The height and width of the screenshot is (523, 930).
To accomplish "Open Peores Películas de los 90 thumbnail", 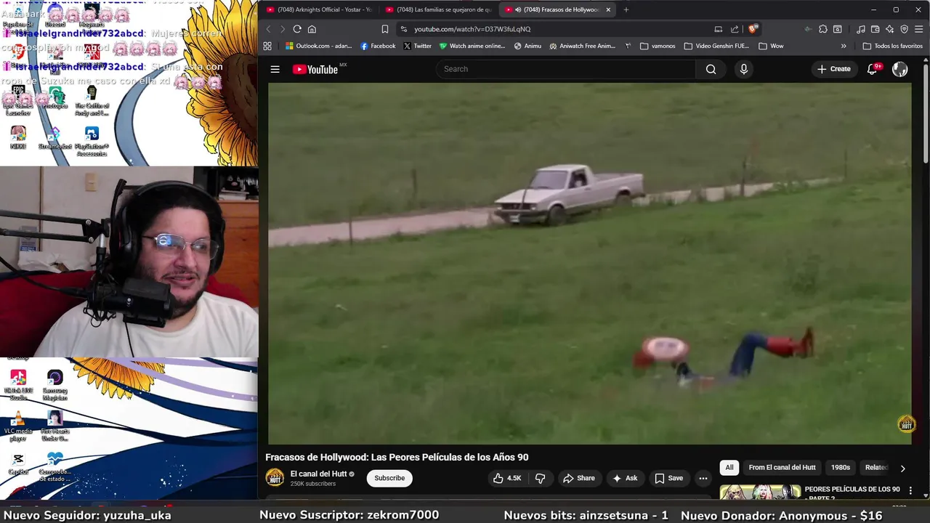I will pos(760,492).
